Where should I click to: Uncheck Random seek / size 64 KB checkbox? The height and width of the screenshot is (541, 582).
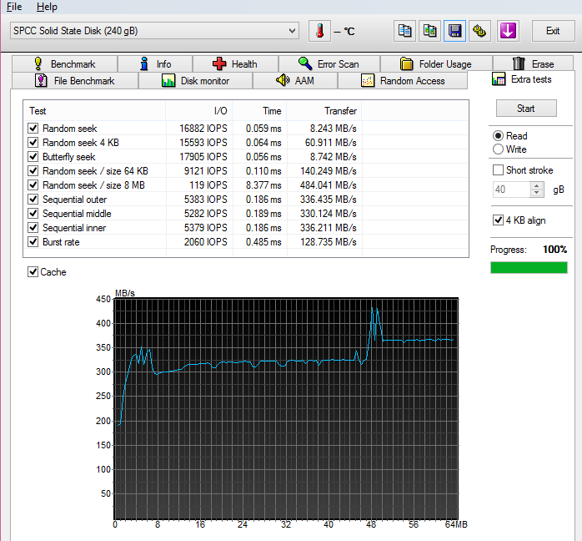pos(33,170)
